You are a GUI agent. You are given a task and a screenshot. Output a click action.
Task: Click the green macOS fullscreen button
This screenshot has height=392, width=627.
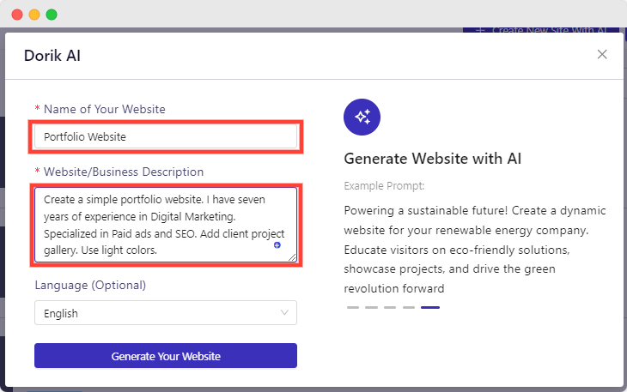coord(52,15)
